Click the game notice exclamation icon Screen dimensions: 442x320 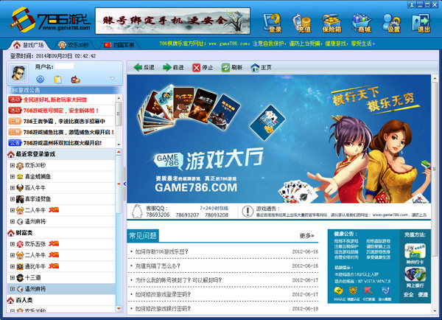(x=248, y=211)
